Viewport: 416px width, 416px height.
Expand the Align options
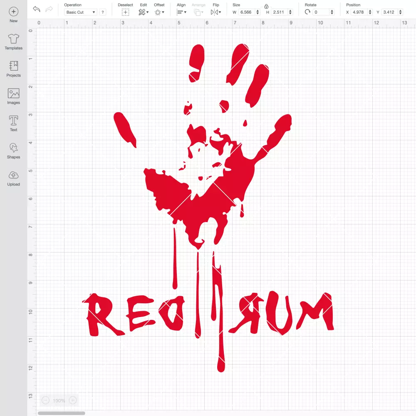[x=181, y=12]
